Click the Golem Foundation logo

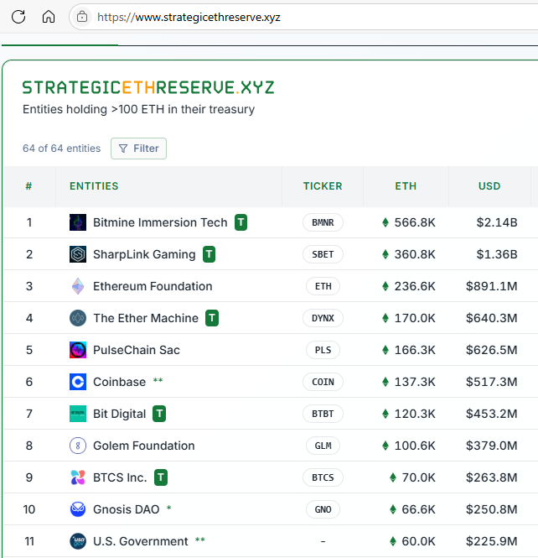click(x=78, y=446)
